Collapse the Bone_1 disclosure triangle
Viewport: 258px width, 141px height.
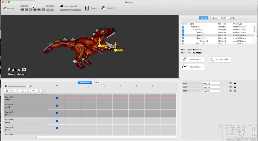click(194, 30)
